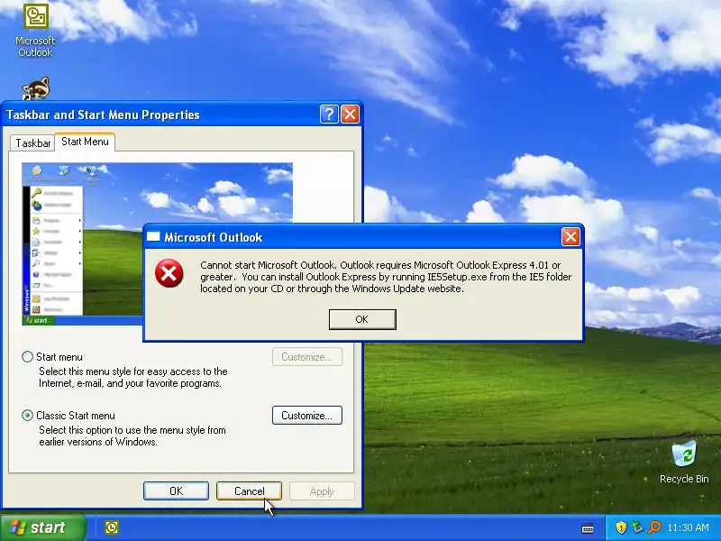Click the Apply button in Properties dialog
The height and width of the screenshot is (541, 721).
322,491
